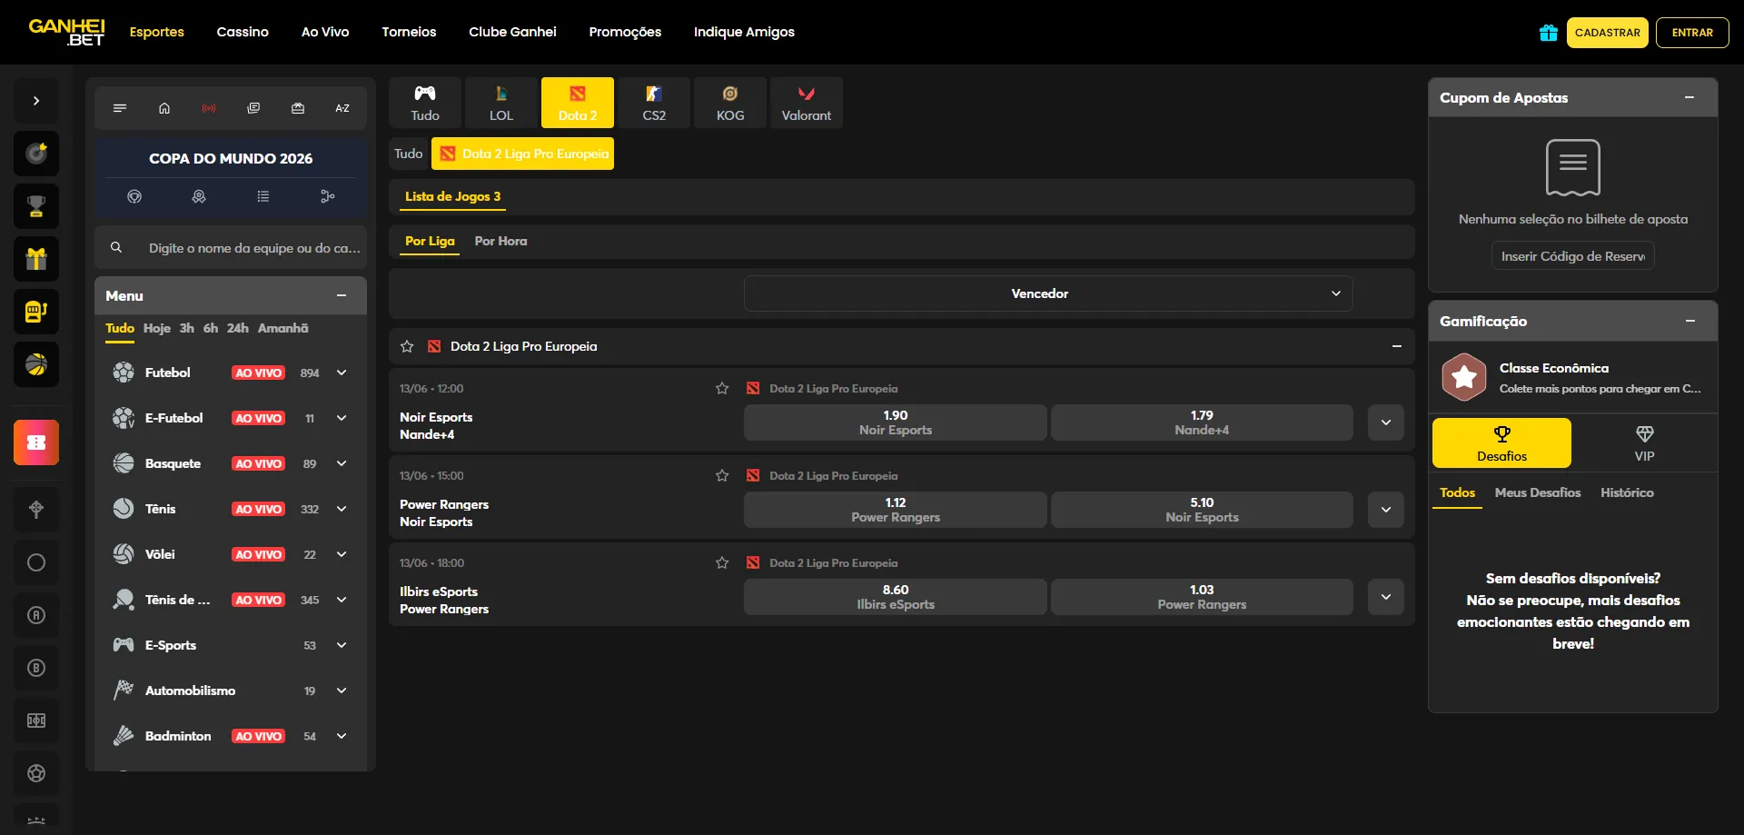
Task: Expand the E-Sports category
Action: tap(342, 645)
